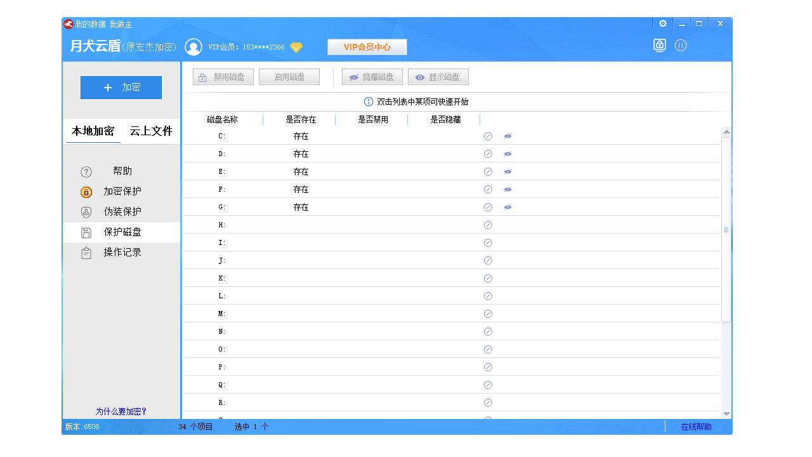Select the 帮助 help icon in sidebar

(x=86, y=171)
